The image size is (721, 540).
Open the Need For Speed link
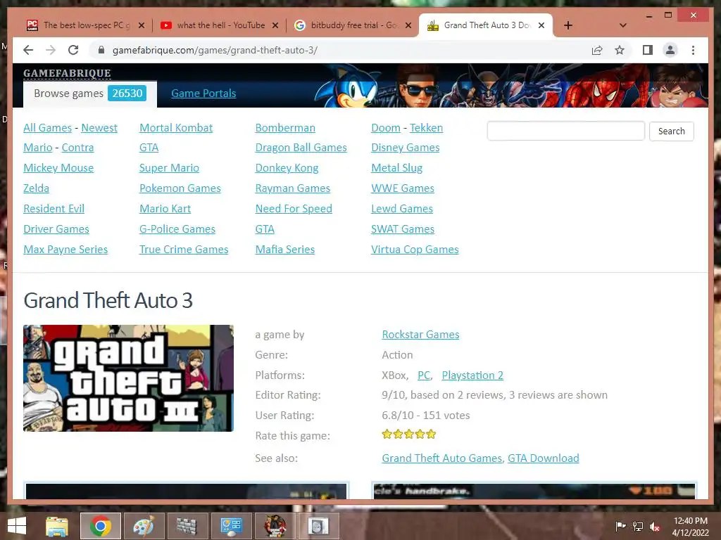[x=294, y=208]
